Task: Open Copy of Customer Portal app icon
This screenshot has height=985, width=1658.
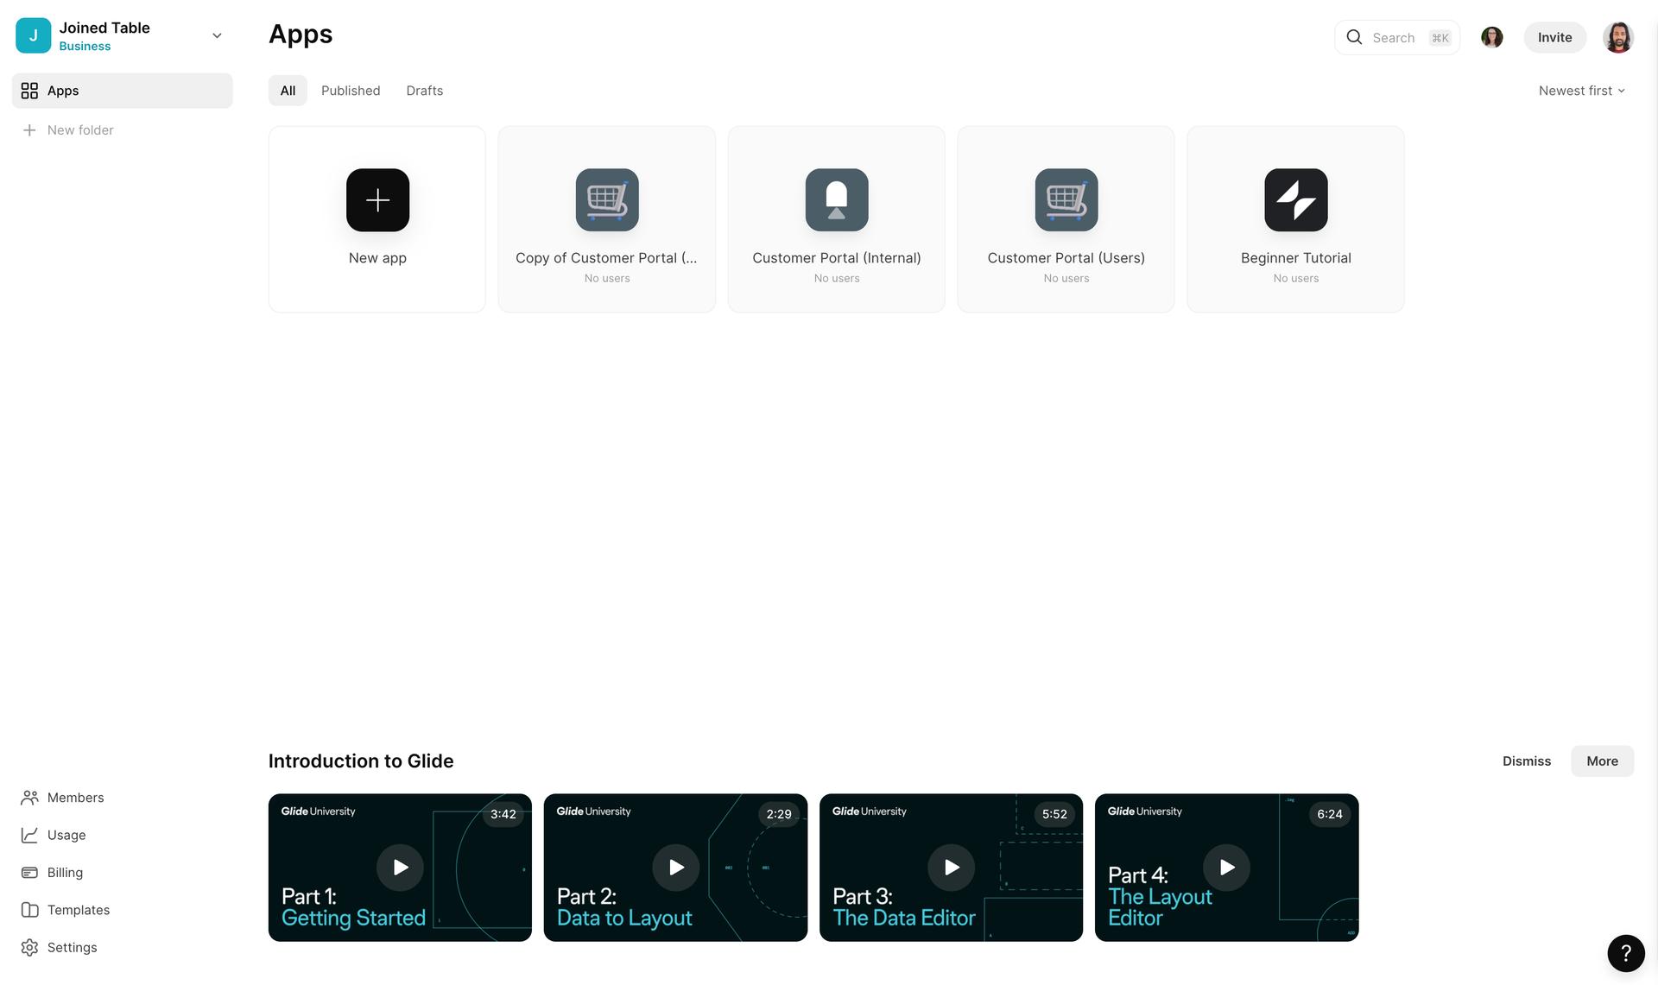Action: coord(606,200)
